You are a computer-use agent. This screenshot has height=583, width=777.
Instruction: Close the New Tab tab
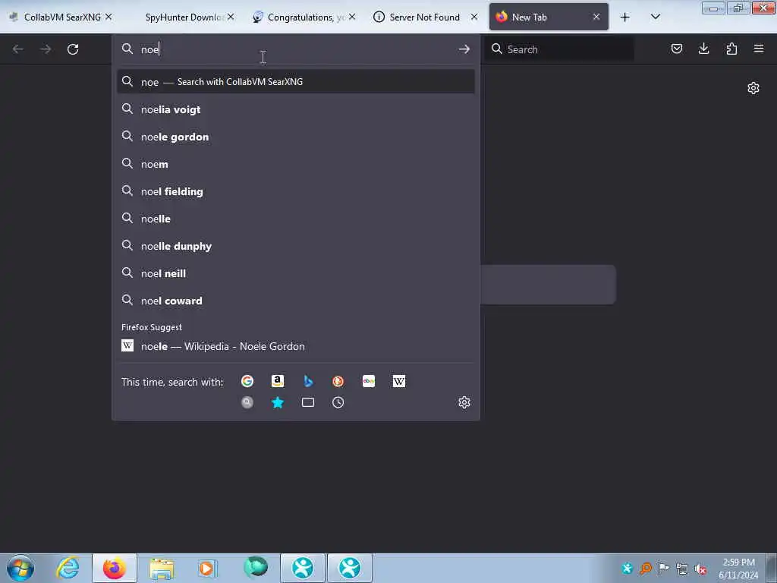(596, 17)
